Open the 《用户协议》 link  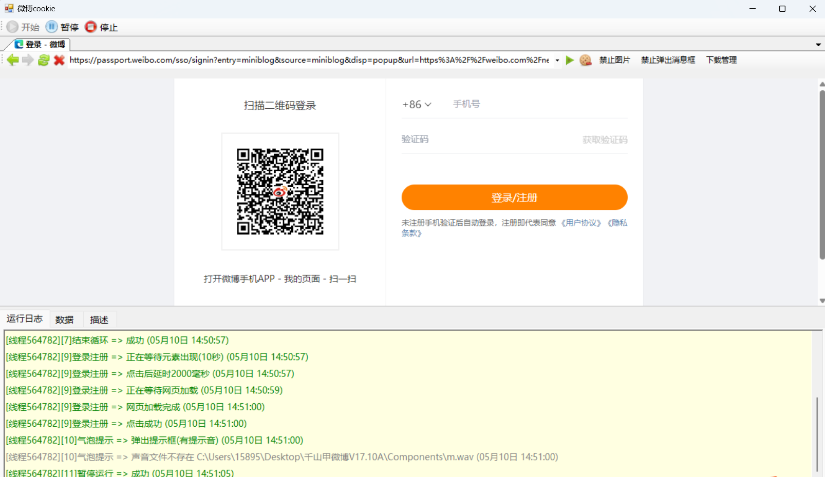580,223
